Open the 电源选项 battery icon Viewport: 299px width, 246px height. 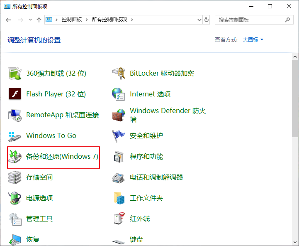point(15,198)
